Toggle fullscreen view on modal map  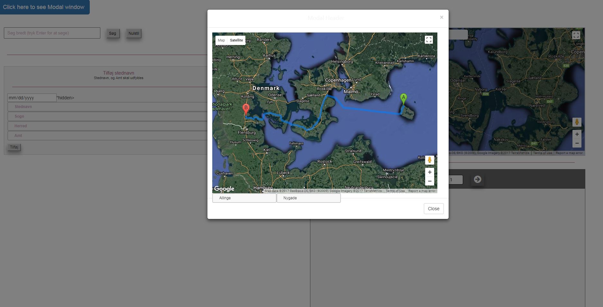click(429, 40)
